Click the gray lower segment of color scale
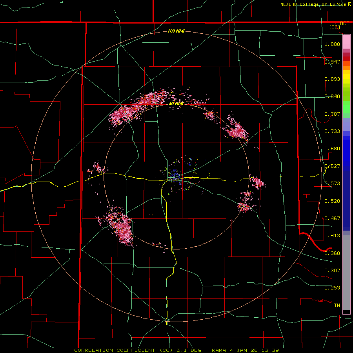The image size is (353, 353). coord(346,273)
